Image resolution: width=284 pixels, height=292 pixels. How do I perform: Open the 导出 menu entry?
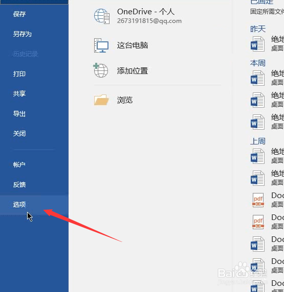point(19,114)
